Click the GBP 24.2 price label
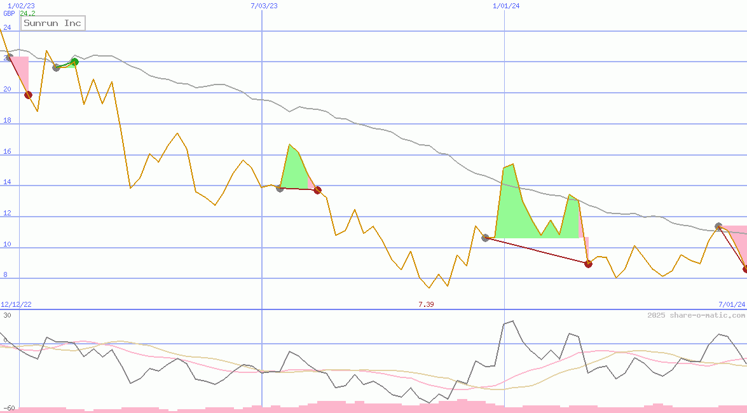The image size is (747, 413). point(19,13)
